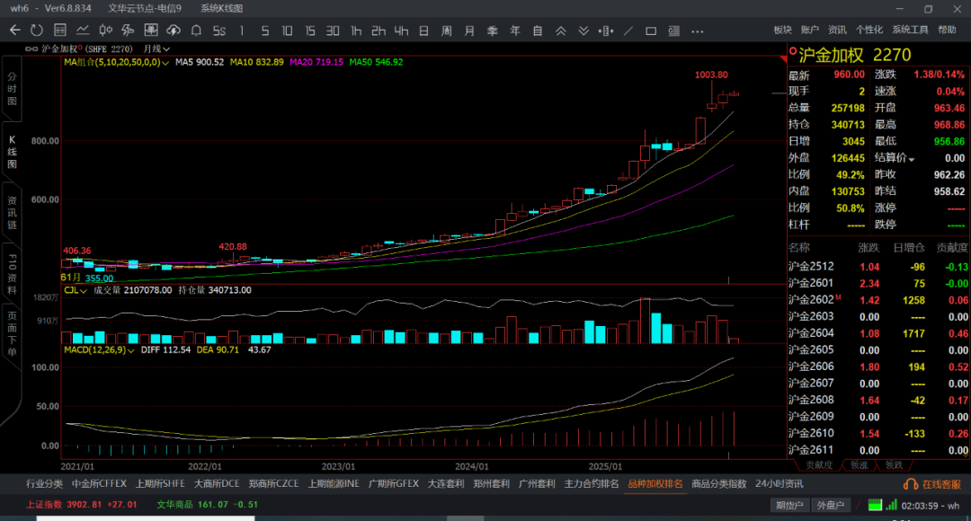Viewport: 971px width, 521px height.
Task: Open the 资讯 menu
Action: click(837, 30)
